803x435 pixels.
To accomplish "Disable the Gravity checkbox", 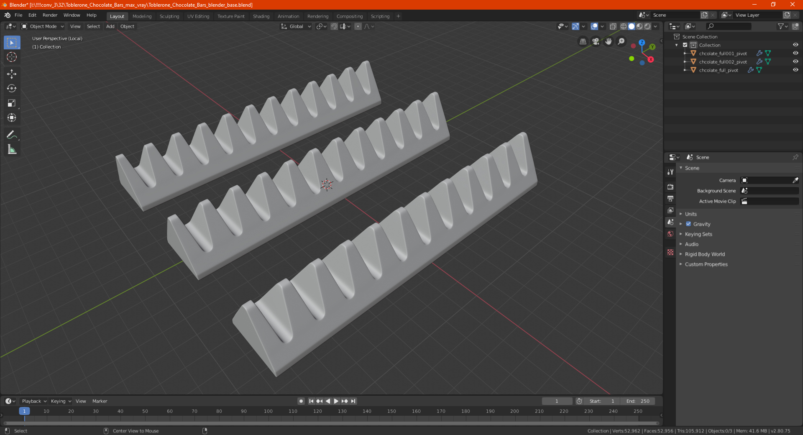I will coord(688,224).
